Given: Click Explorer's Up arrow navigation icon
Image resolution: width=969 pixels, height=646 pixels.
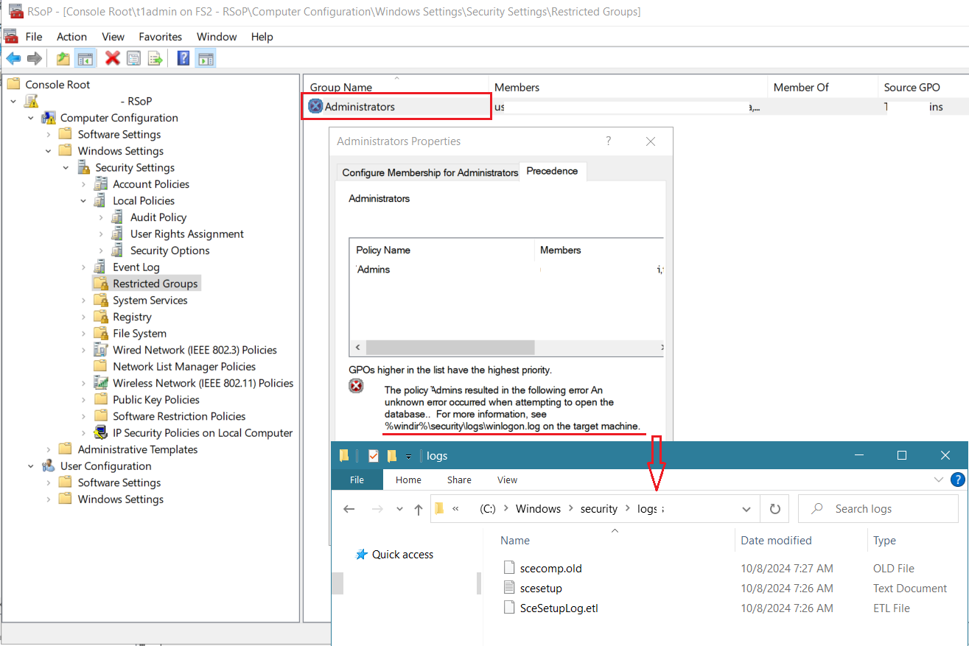Looking at the screenshot, I should click(418, 509).
